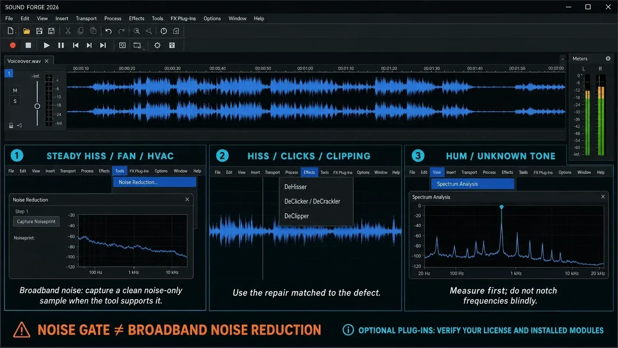Screen dimensions: 618x348
Task: Play the Voiceover.wav audio
Action: (x=47, y=45)
